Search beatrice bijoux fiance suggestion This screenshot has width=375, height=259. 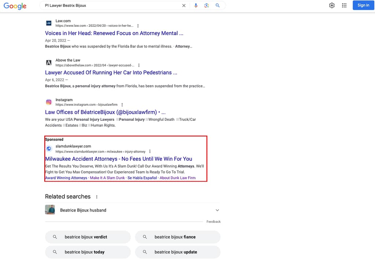pos(178,237)
